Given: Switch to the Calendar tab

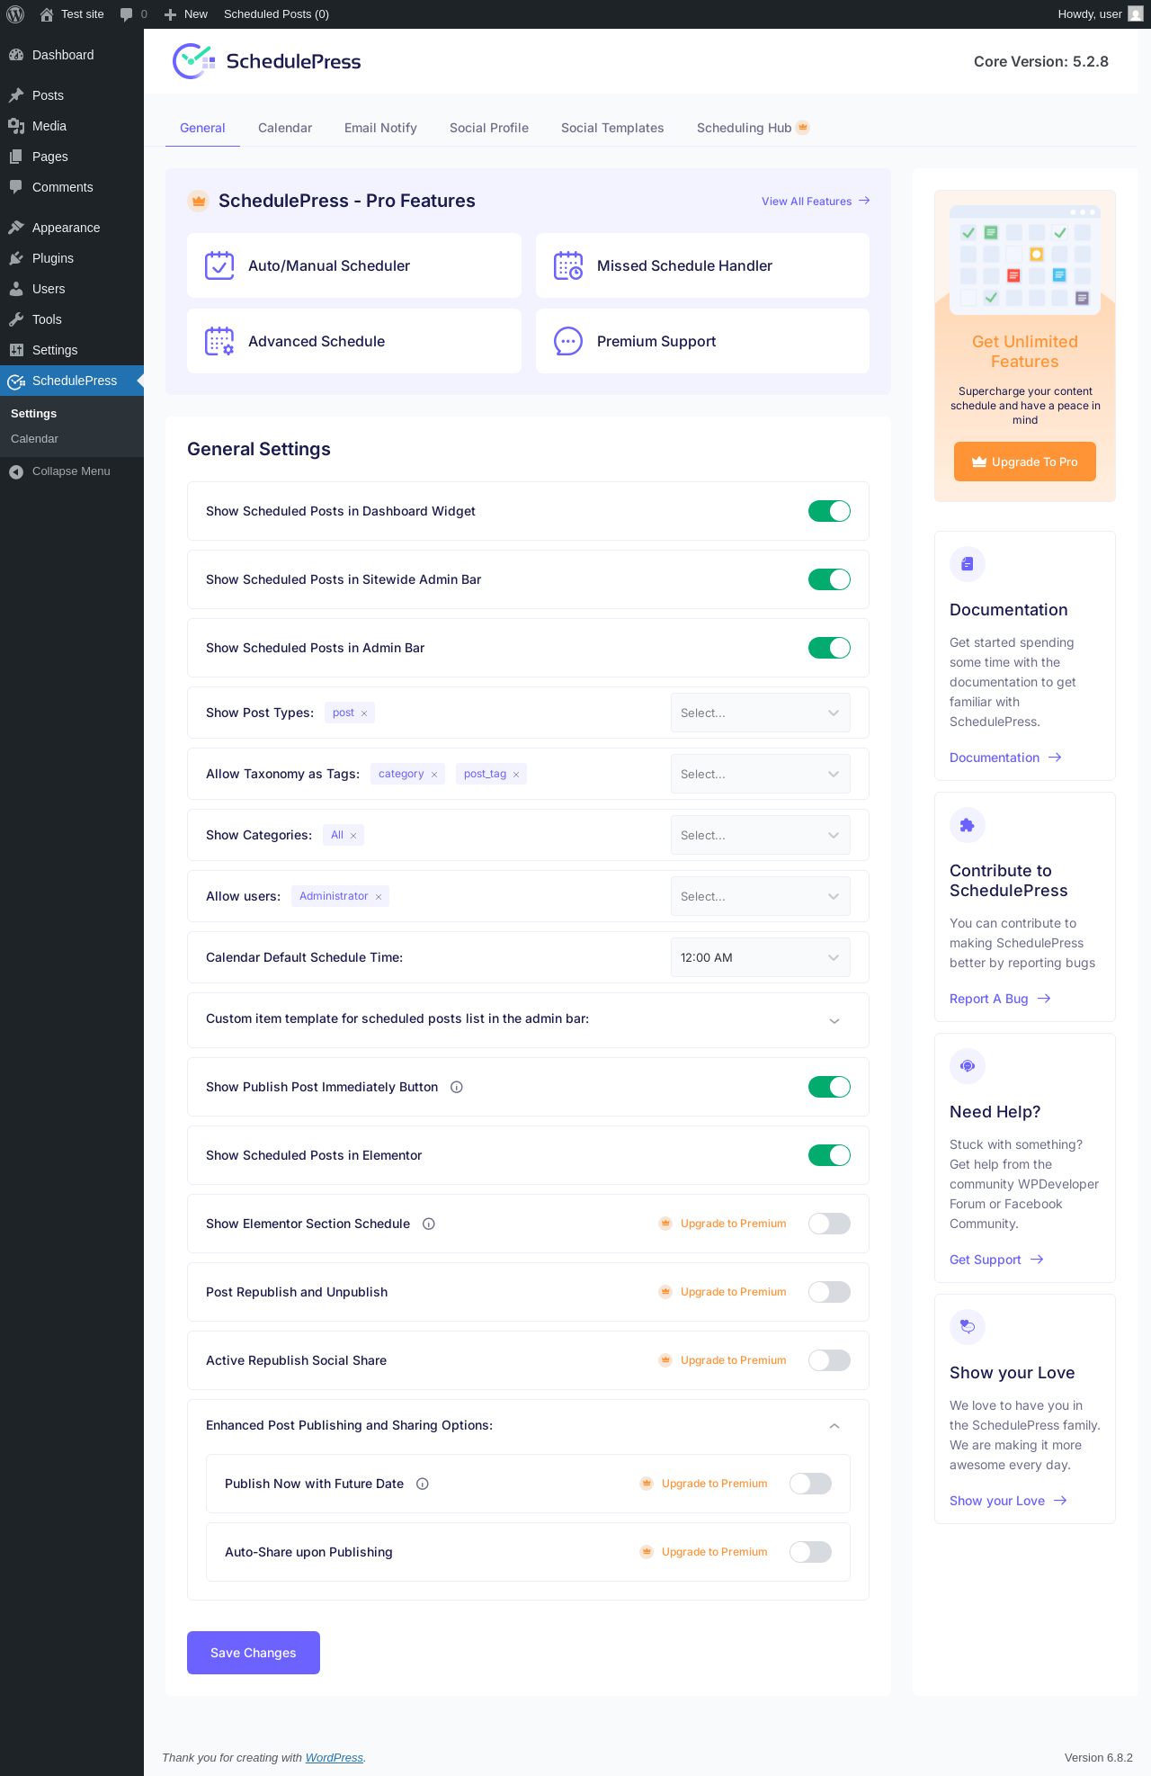Looking at the screenshot, I should click(285, 128).
